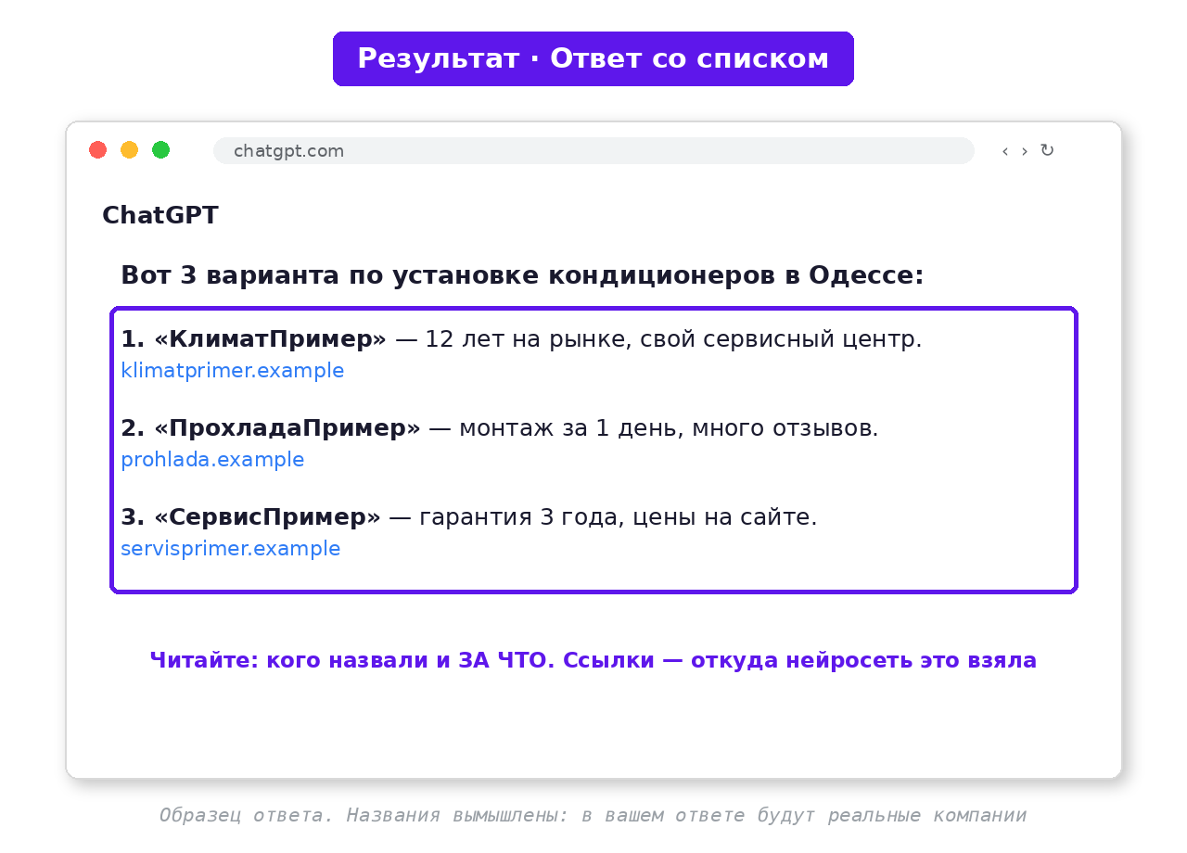The width and height of the screenshot is (1187, 853).
Task: Click the Образец ответа footnote text
Action: click(593, 816)
